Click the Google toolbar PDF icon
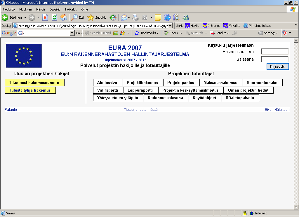This screenshot has width=299, height=217. click(x=285, y=33)
